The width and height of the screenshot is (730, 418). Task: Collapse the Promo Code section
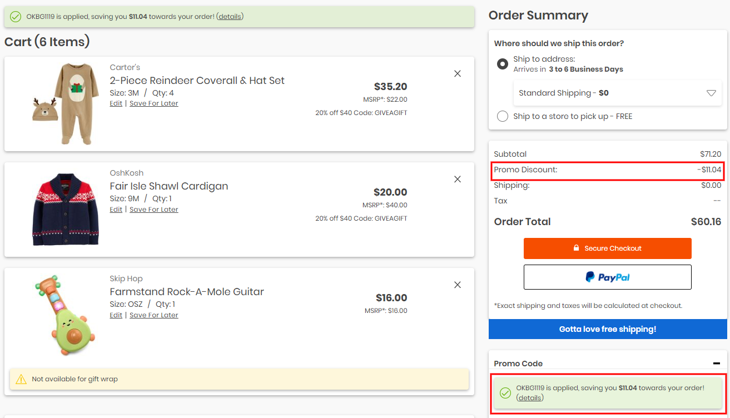(716, 364)
